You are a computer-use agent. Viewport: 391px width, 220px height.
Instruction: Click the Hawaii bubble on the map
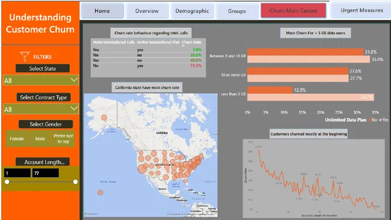[x=100, y=192]
